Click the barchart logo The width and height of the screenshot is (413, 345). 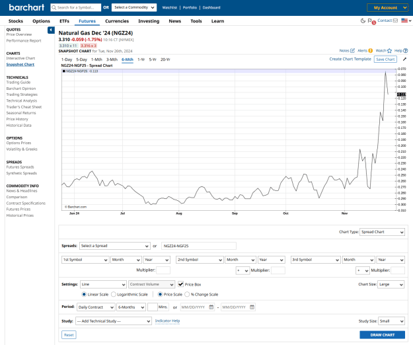pos(26,7)
